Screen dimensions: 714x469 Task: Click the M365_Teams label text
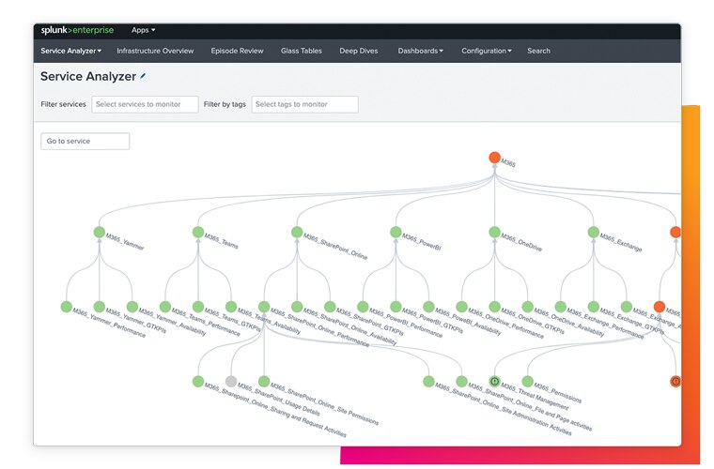coord(222,241)
